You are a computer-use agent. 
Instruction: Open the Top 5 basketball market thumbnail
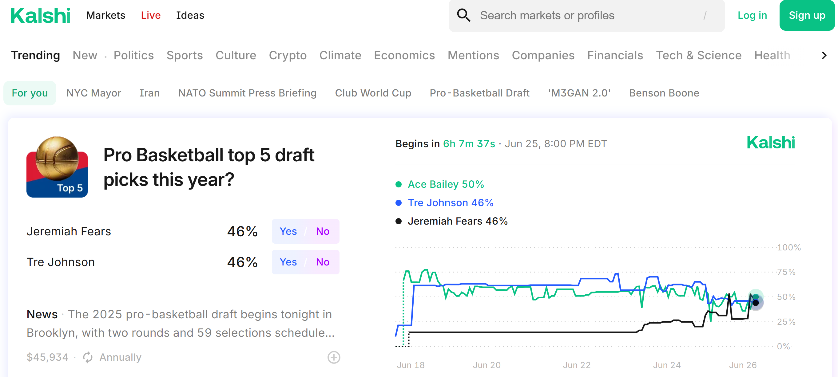tap(57, 167)
